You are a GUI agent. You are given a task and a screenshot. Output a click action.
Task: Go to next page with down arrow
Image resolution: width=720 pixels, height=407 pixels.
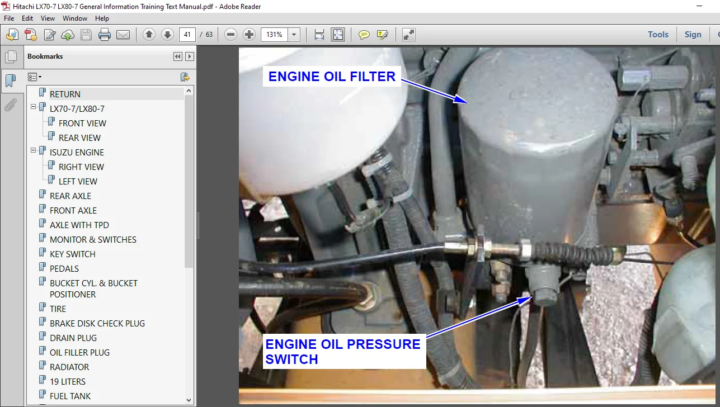tap(167, 35)
